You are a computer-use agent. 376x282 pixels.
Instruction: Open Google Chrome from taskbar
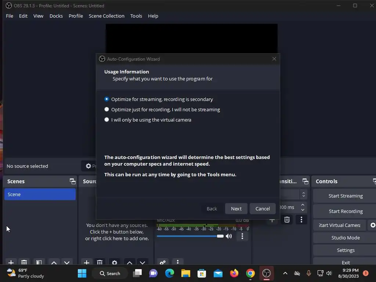(x=250, y=273)
